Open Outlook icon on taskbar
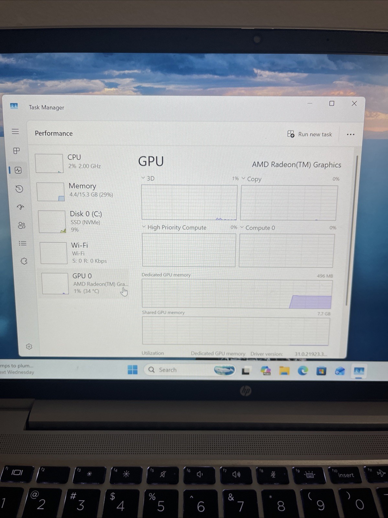Screen dimensions: 388x518 point(340,371)
